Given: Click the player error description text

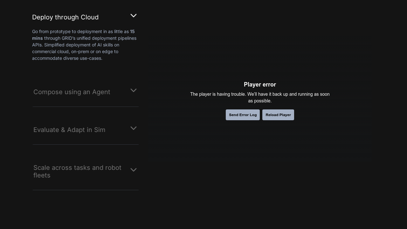Looking at the screenshot, I should 260,98.
